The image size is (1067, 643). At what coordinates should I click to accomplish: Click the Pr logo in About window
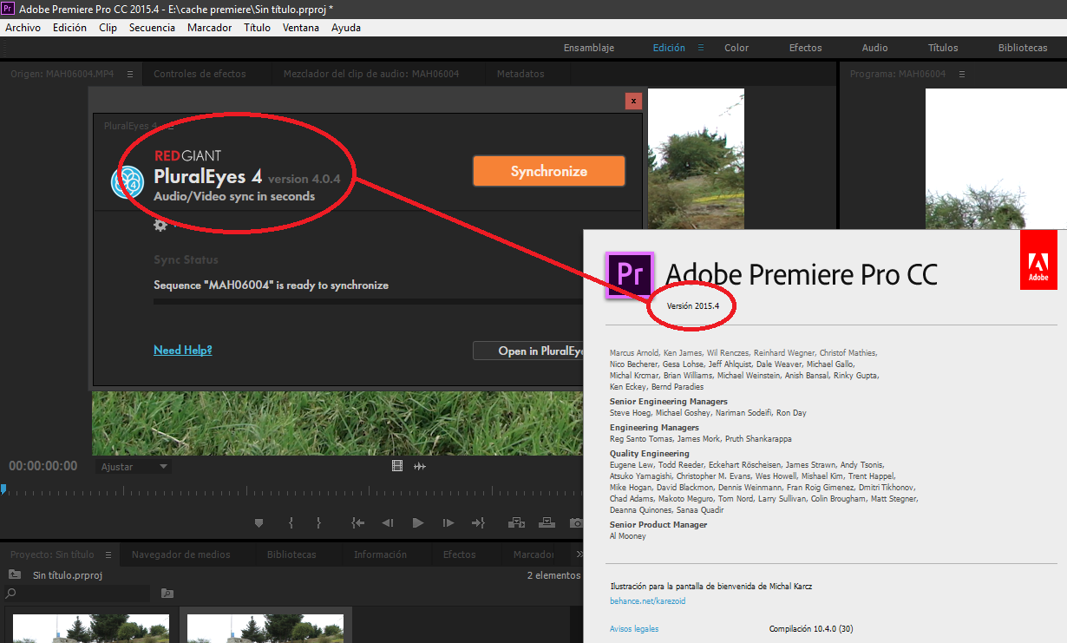point(631,274)
